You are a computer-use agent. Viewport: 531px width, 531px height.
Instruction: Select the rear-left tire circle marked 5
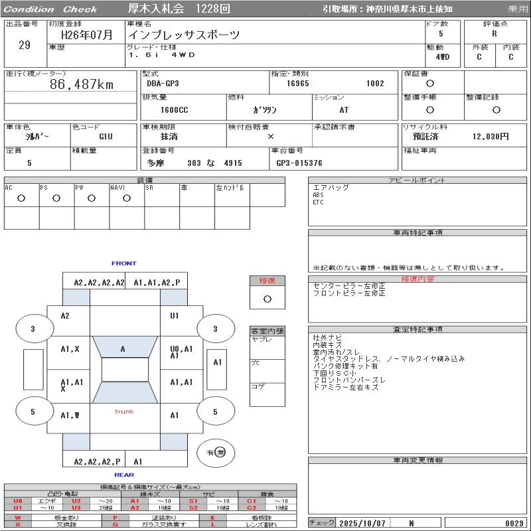[x=33, y=412]
